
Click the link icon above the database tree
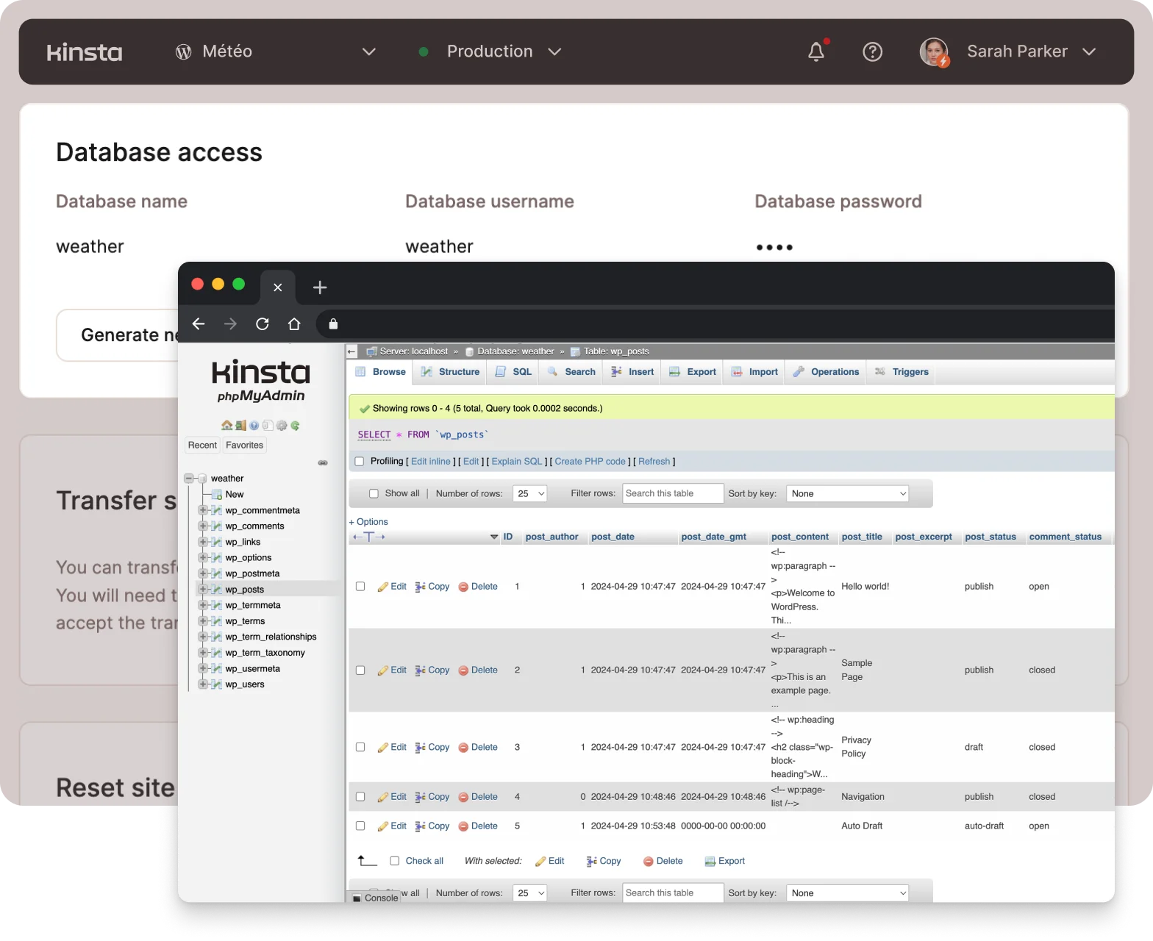pos(322,463)
